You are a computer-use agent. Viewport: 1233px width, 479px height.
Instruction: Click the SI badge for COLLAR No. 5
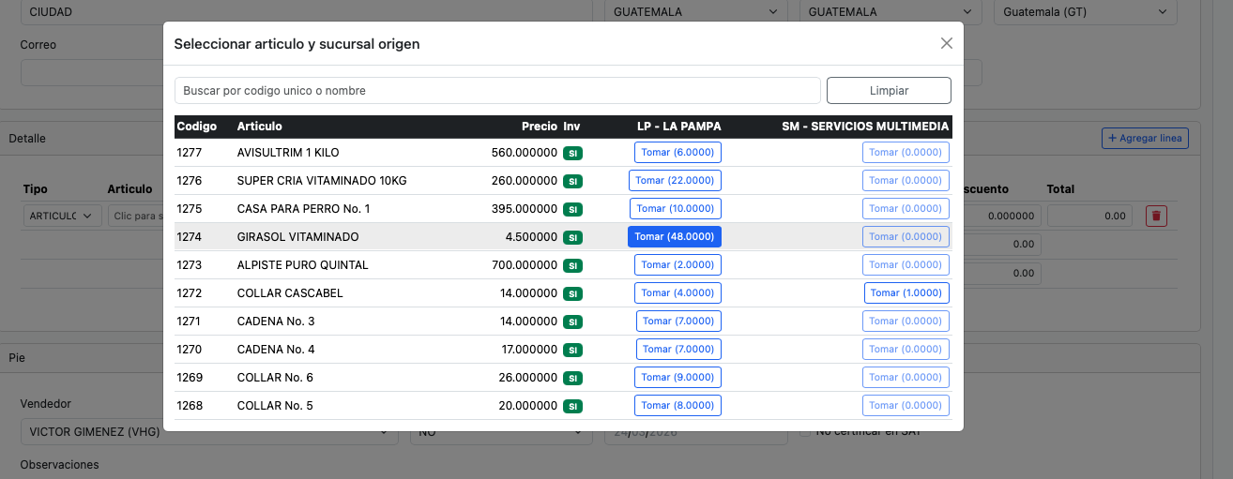click(572, 406)
